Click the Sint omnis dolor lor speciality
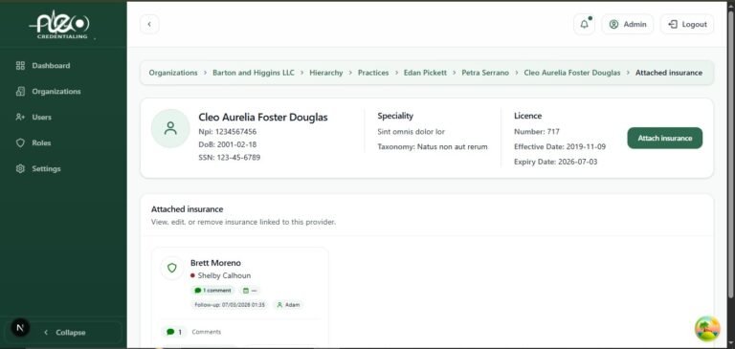Screen dimensions: 735x349 click(x=412, y=132)
